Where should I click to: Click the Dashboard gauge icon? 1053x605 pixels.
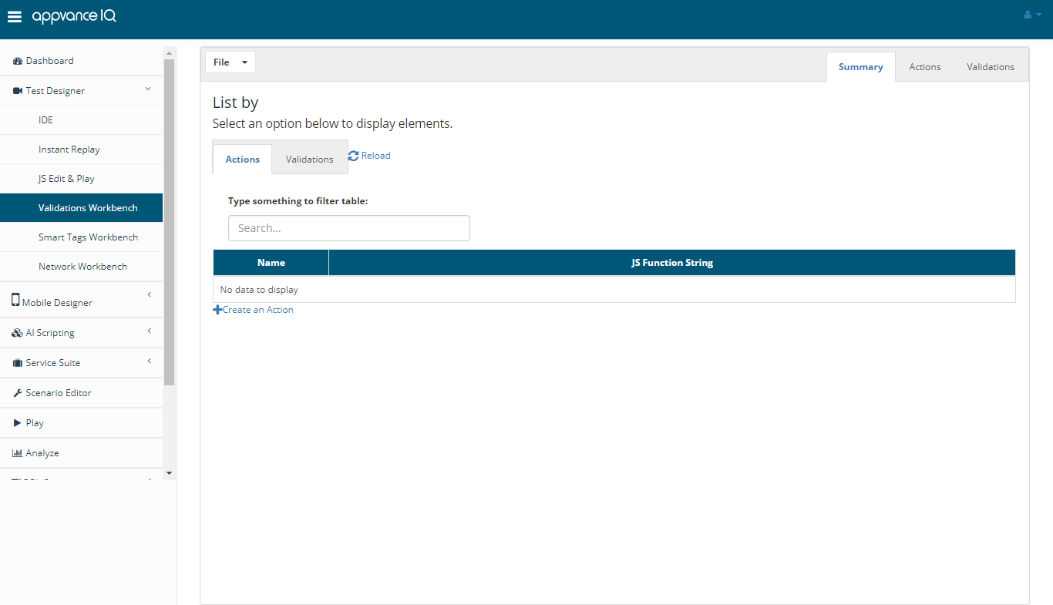pos(18,61)
